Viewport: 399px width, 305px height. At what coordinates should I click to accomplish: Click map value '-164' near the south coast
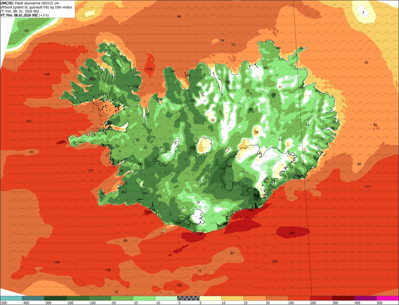coord(178,223)
